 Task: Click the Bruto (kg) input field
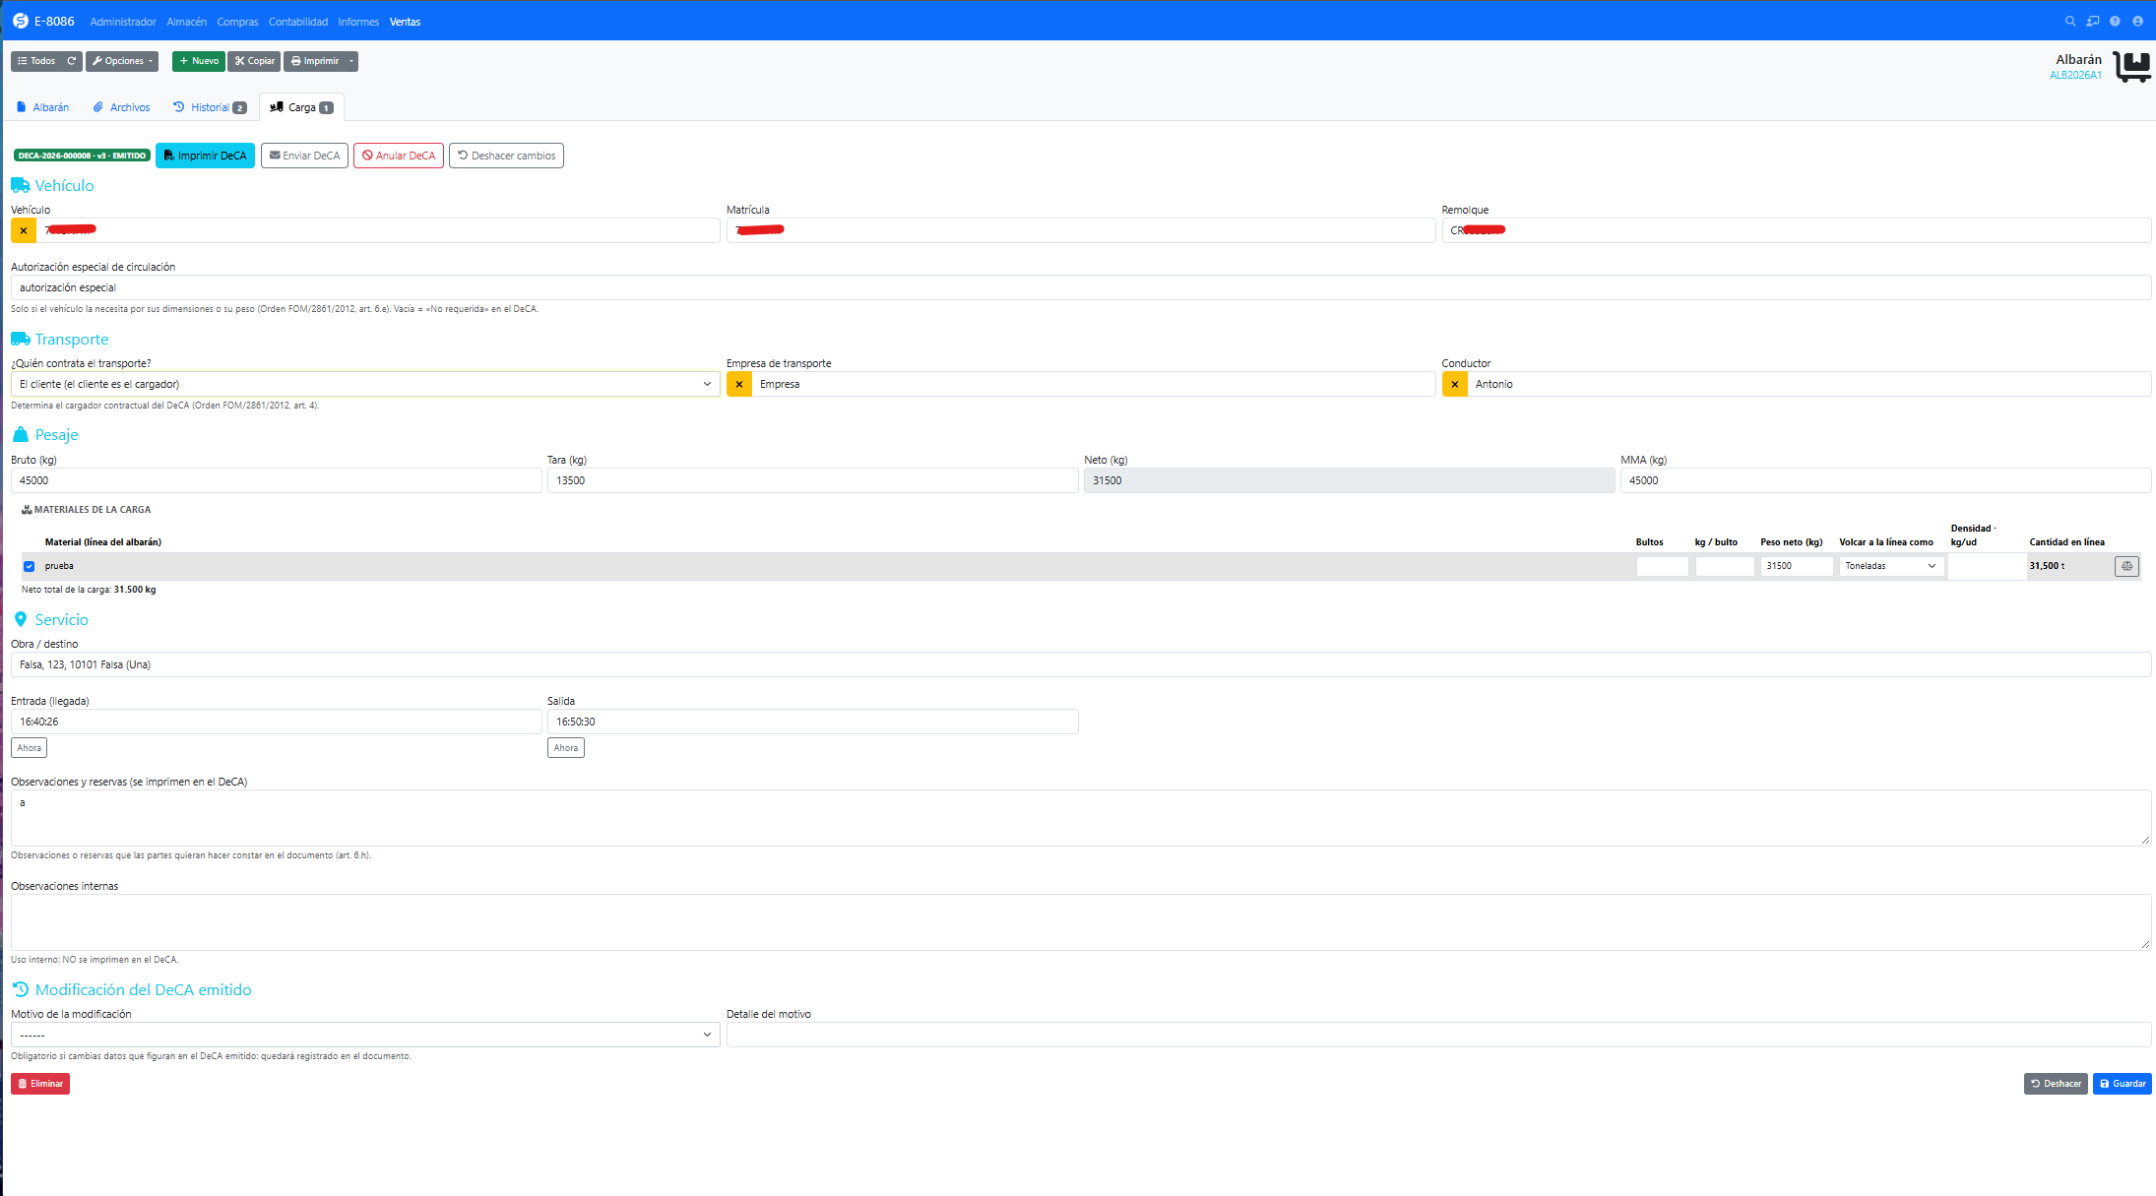click(x=276, y=480)
